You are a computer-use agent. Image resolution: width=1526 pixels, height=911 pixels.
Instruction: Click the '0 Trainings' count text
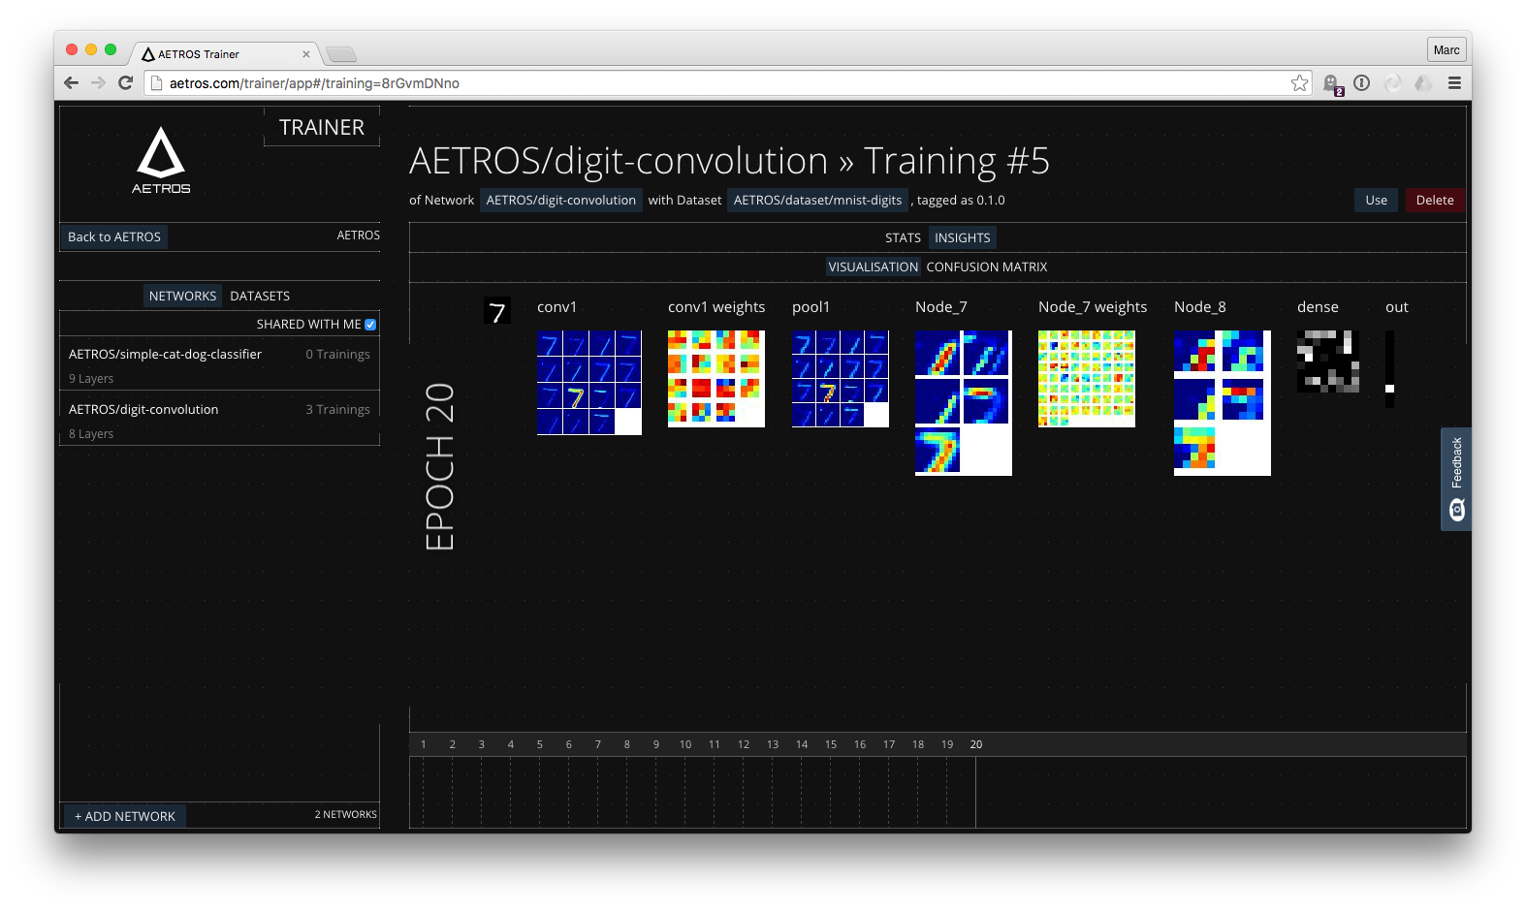[337, 355]
